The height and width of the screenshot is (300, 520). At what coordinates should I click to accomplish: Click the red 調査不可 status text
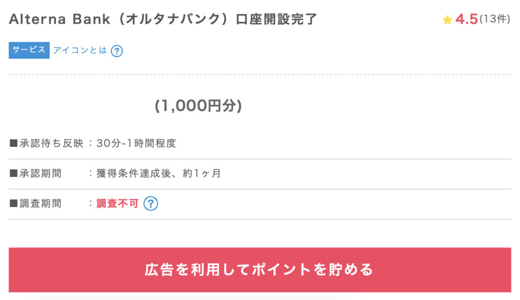click(117, 203)
